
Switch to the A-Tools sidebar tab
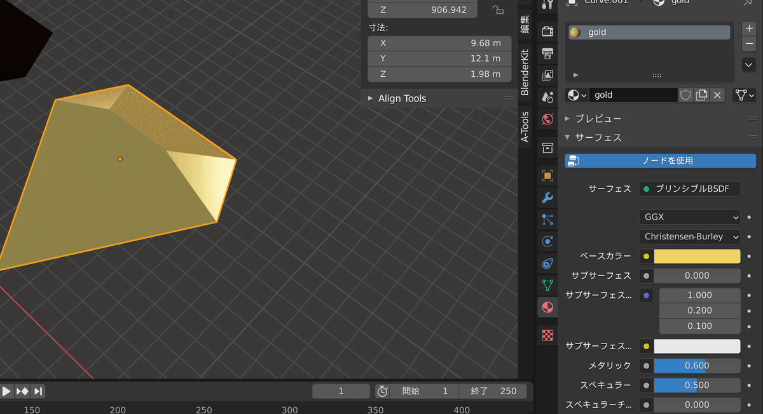pos(525,126)
